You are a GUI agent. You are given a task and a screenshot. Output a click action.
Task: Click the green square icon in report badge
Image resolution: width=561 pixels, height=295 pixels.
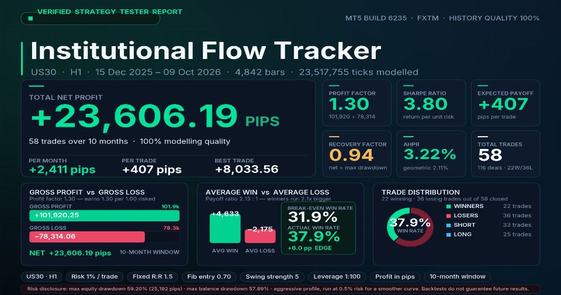(30, 19)
